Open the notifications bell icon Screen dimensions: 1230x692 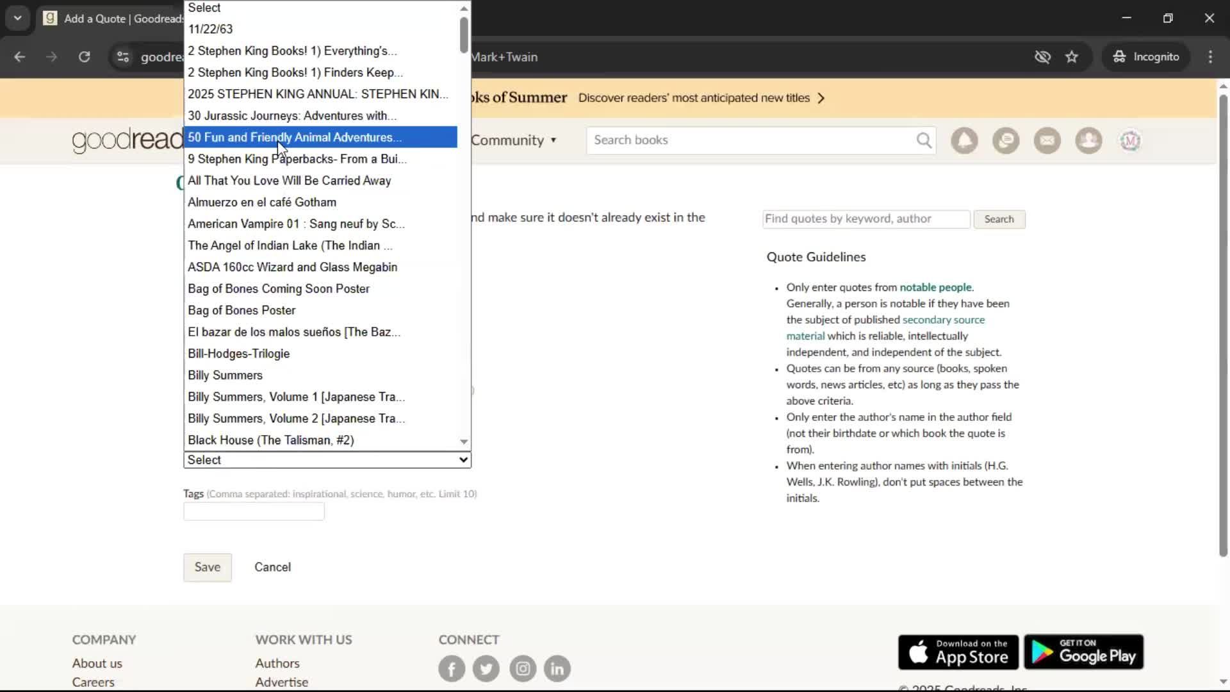click(x=964, y=140)
